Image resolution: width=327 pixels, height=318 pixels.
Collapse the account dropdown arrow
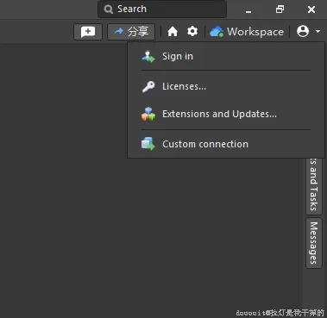click(318, 31)
